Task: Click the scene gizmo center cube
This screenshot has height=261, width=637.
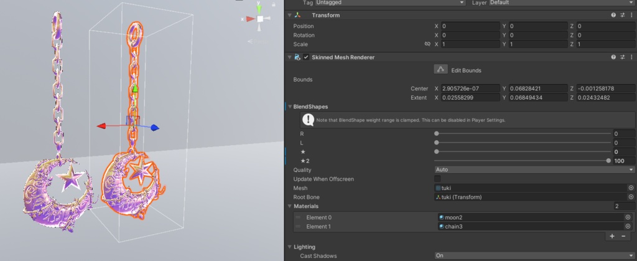Action: pyautogui.click(x=260, y=19)
